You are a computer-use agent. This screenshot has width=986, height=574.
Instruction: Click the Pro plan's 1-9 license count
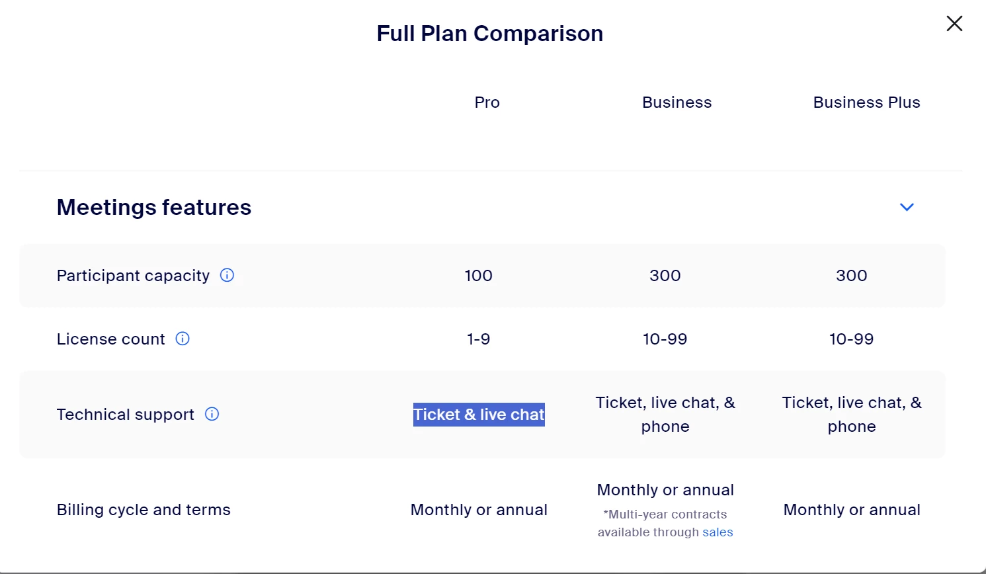[x=478, y=339]
